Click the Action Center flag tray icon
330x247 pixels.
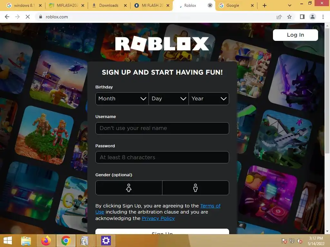click(x=284, y=241)
